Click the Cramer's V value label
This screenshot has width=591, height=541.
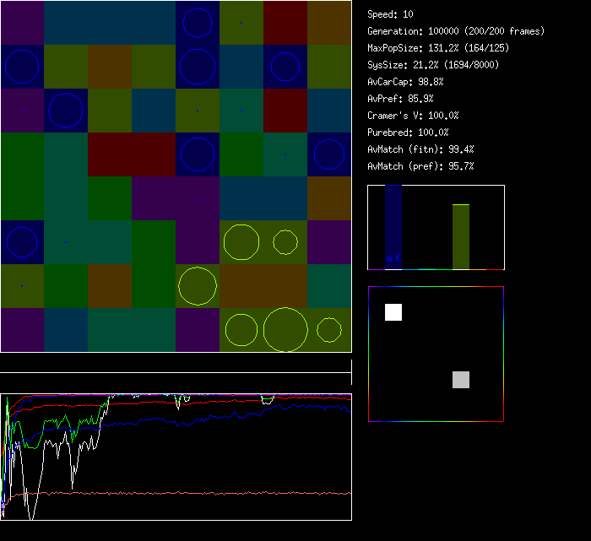coord(414,116)
